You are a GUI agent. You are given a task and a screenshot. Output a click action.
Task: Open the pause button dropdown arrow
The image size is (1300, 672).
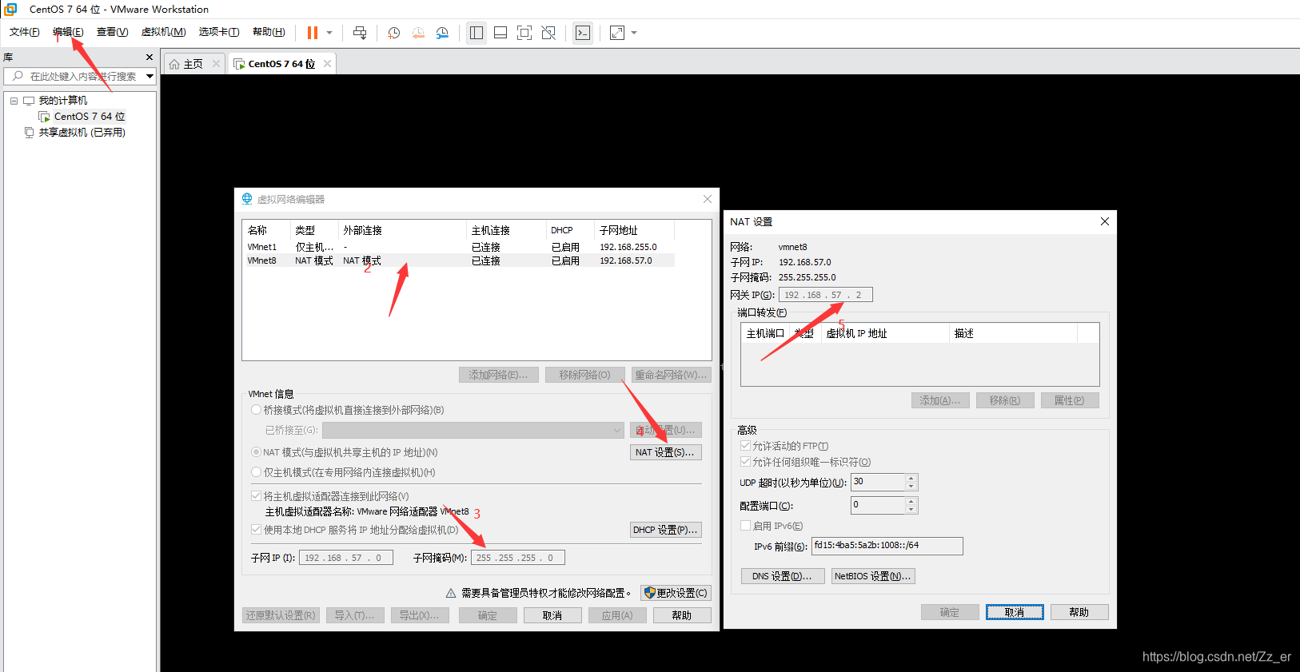click(x=329, y=33)
